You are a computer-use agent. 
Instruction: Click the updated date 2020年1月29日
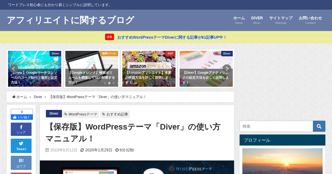click(99, 150)
